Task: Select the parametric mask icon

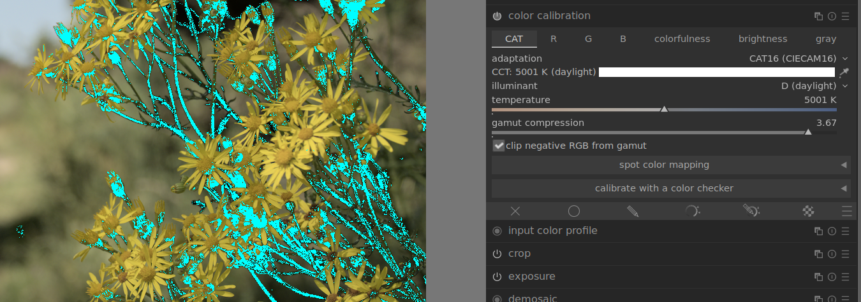Action: click(692, 211)
